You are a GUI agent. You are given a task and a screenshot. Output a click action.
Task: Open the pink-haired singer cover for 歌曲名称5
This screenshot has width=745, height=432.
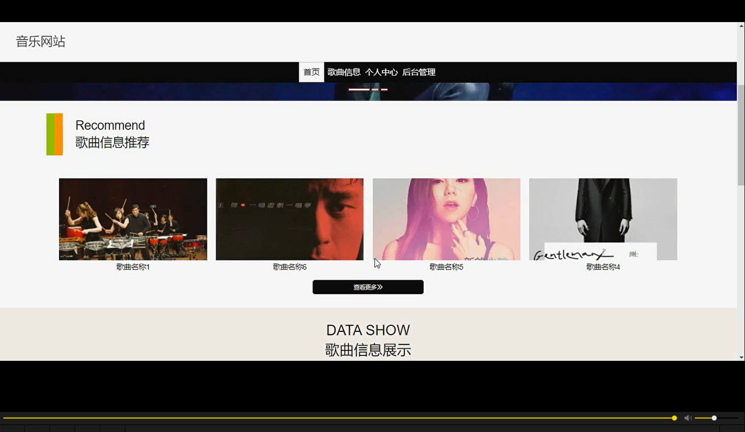[446, 219]
